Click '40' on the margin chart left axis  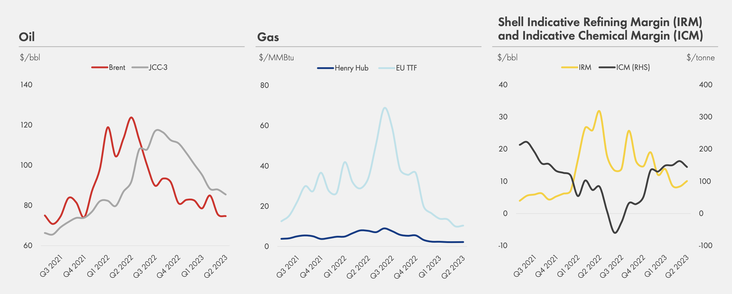pyautogui.click(x=503, y=85)
